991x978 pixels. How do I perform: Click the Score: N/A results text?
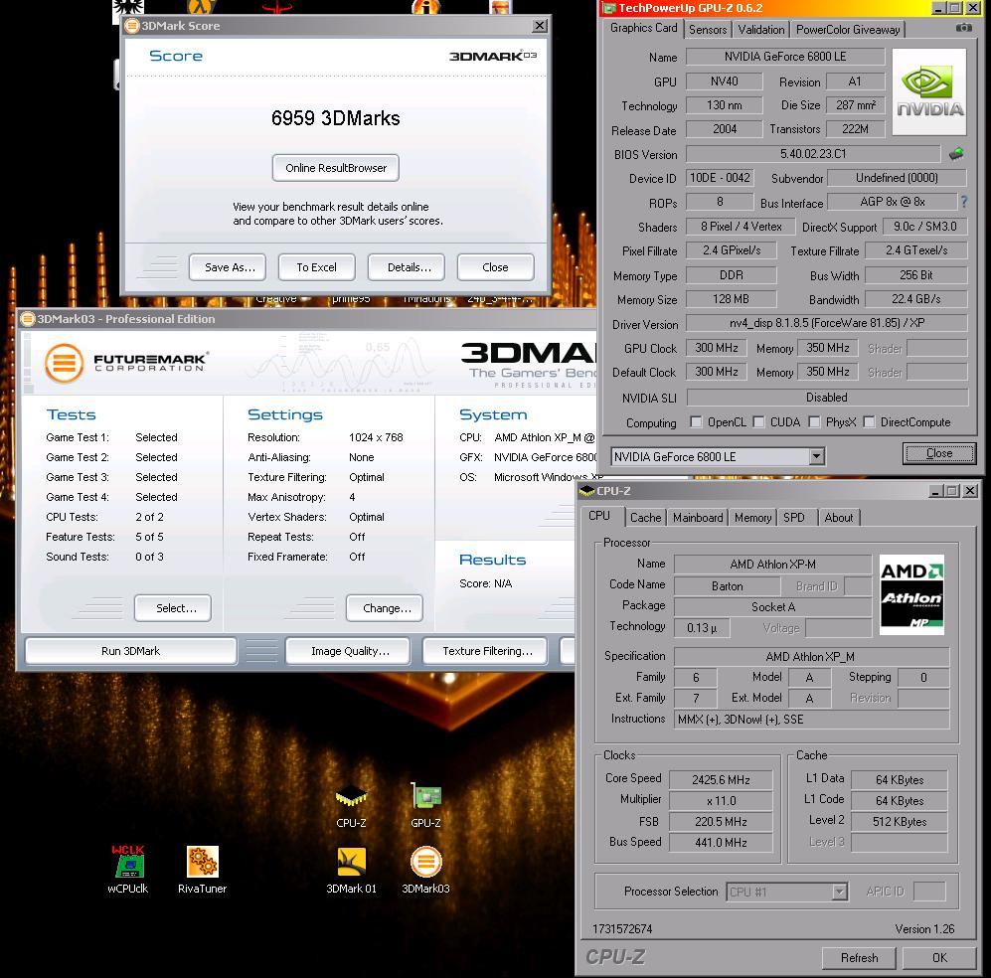pyautogui.click(x=485, y=583)
